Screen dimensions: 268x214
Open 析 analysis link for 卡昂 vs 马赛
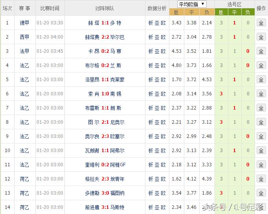151,51
